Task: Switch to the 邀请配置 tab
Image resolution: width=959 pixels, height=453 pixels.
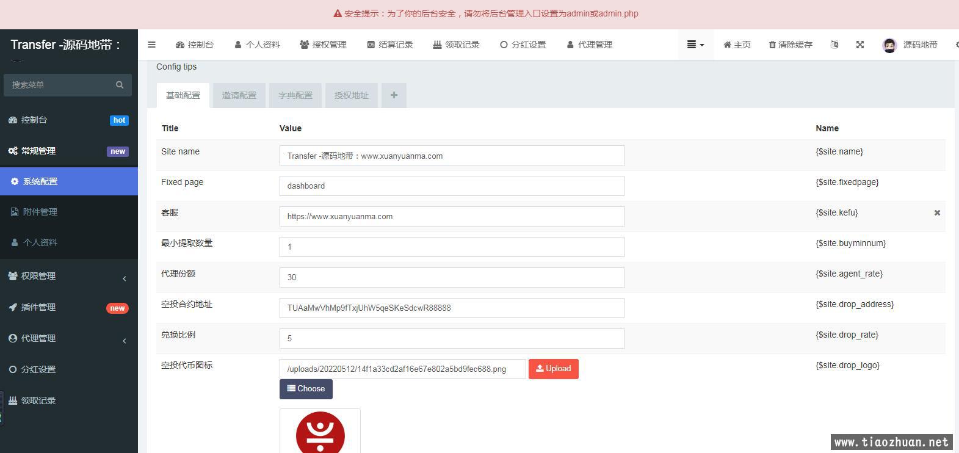Action: click(x=239, y=95)
